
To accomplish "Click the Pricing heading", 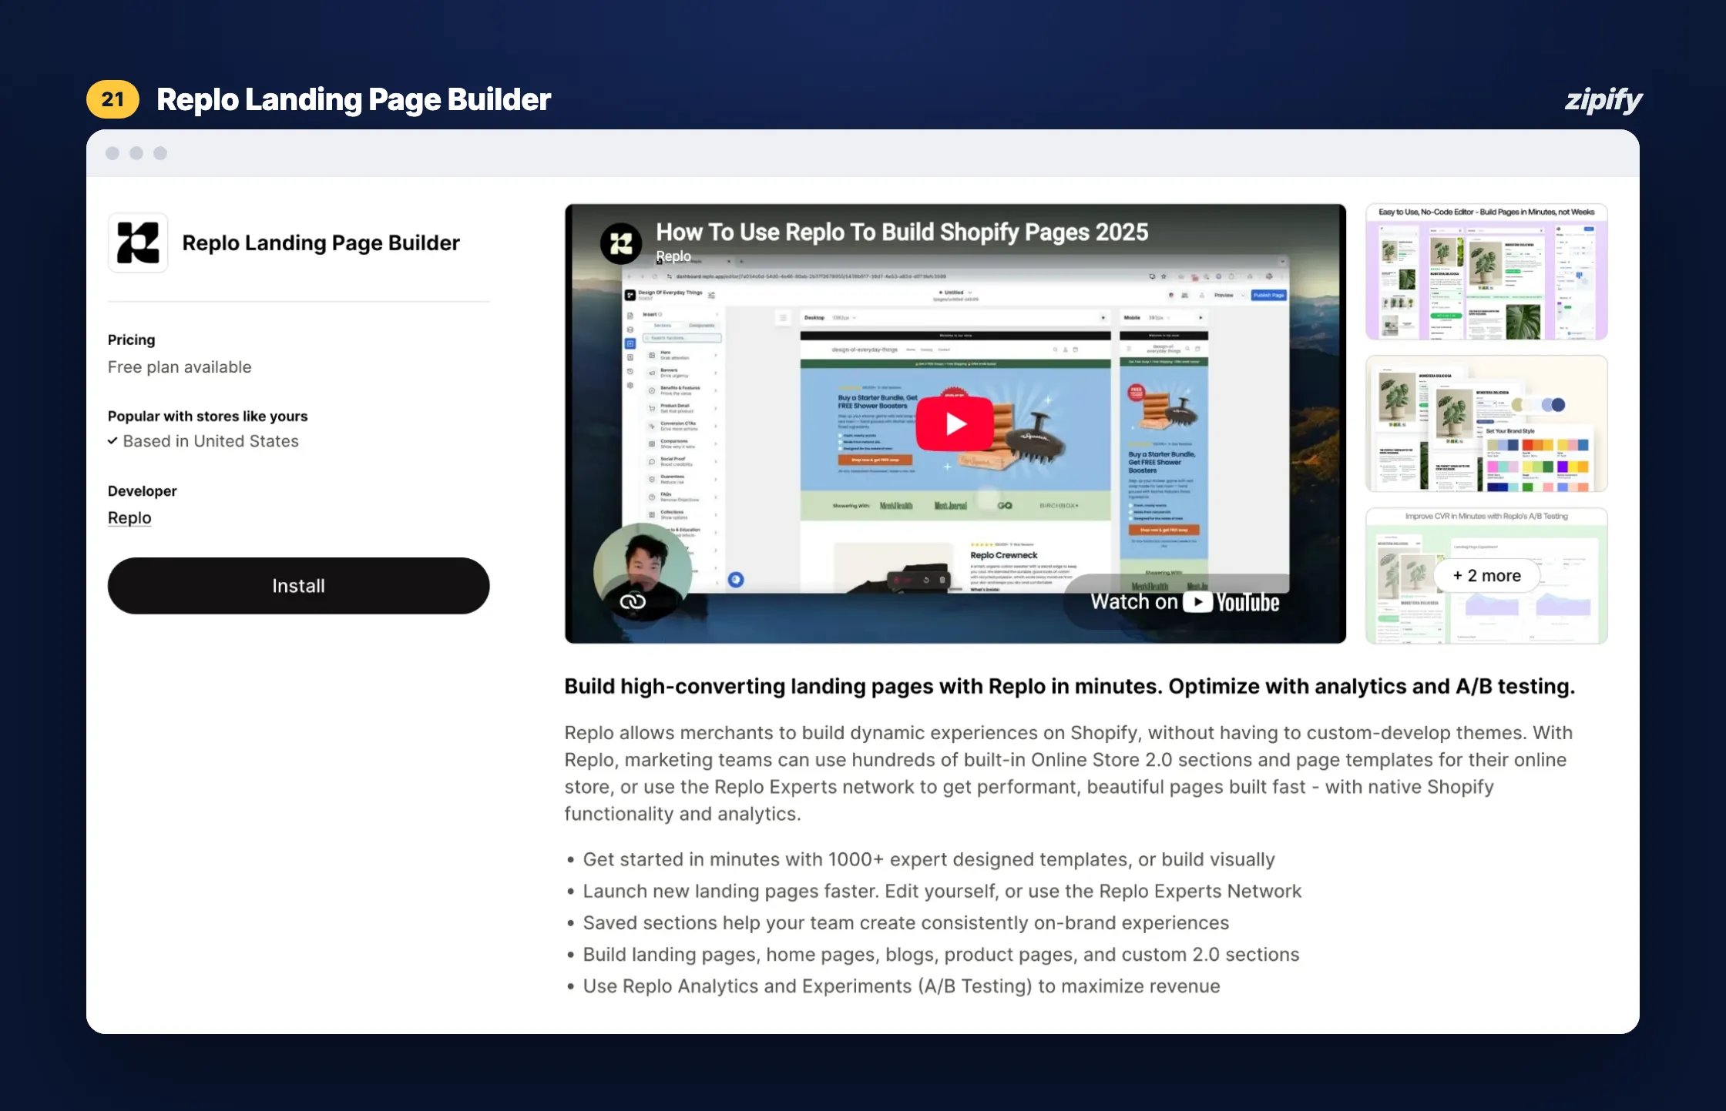I will coord(131,340).
